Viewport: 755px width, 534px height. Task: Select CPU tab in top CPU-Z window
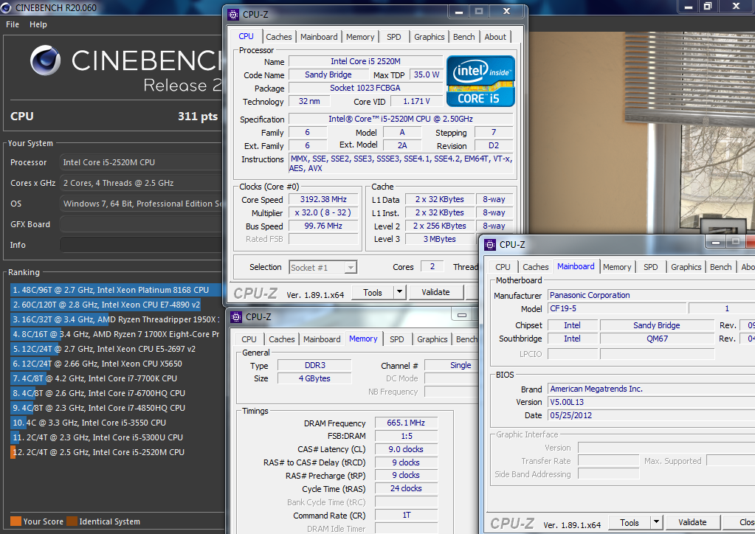(x=246, y=37)
